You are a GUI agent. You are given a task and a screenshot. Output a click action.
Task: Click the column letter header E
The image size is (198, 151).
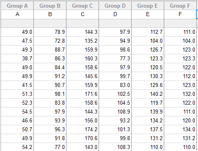pos(148,14)
